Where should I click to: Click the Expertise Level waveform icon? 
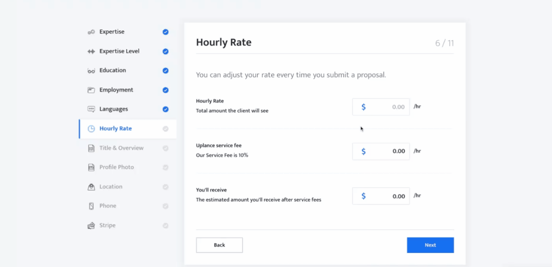point(91,52)
